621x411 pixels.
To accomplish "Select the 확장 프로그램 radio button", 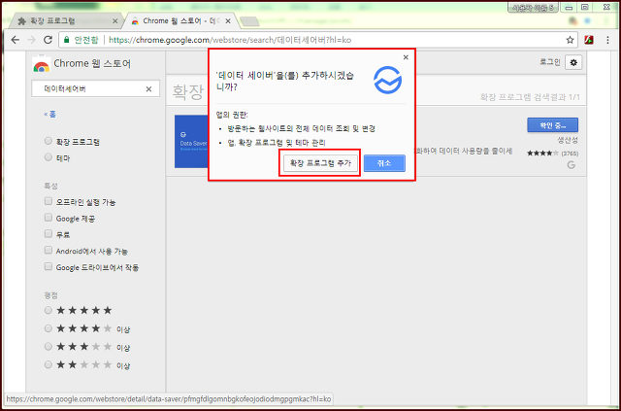I will pyautogui.click(x=49, y=141).
